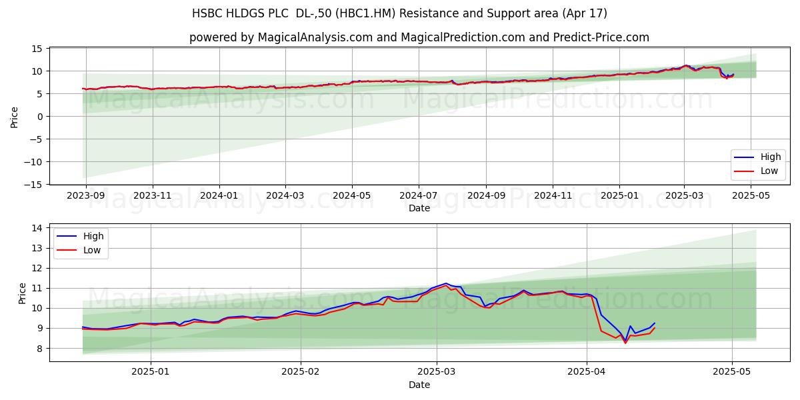Click the 2025-02 date tick label
800x400 pixels.
(x=301, y=372)
